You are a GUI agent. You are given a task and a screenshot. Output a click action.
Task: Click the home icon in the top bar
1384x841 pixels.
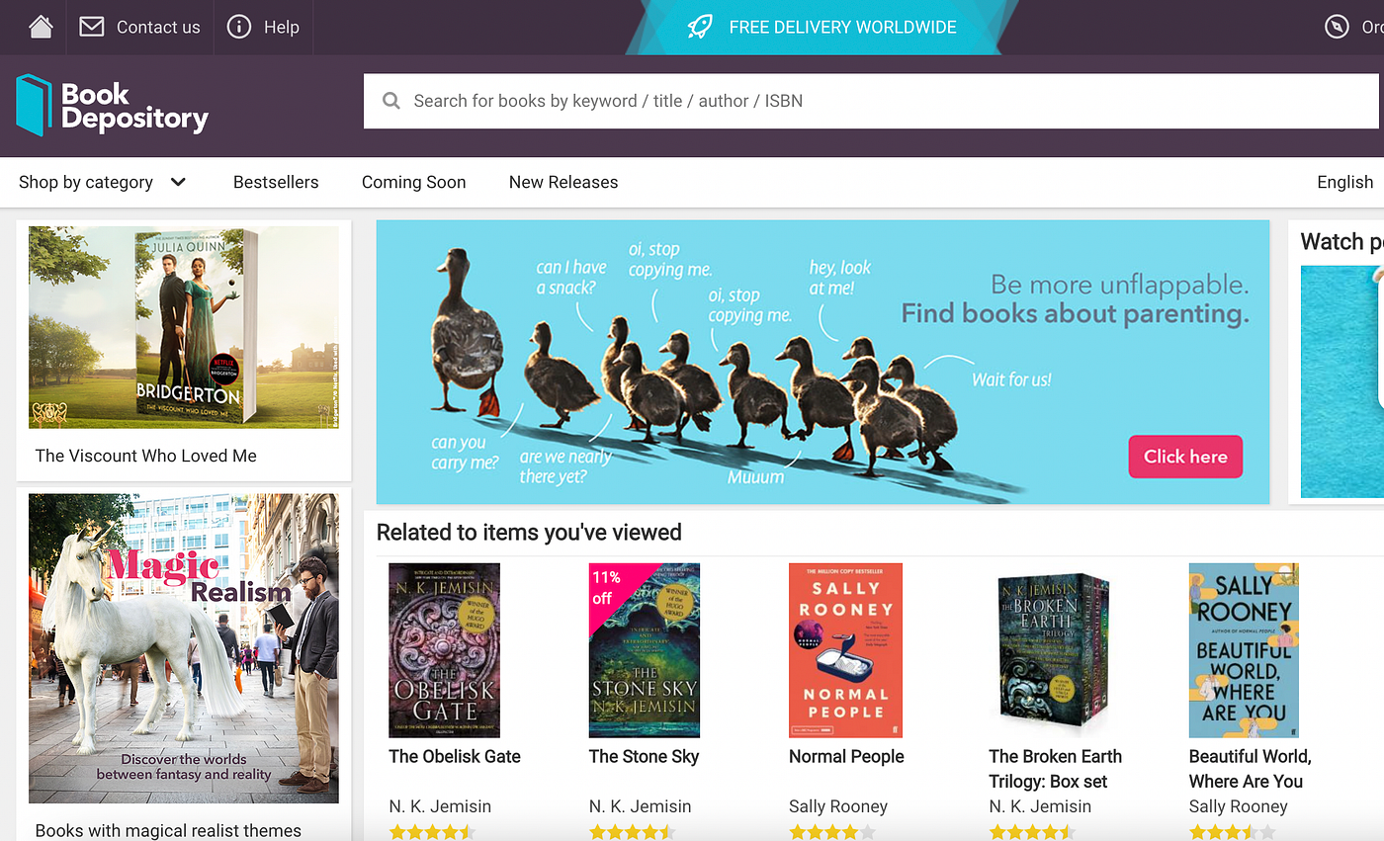[x=40, y=27]
